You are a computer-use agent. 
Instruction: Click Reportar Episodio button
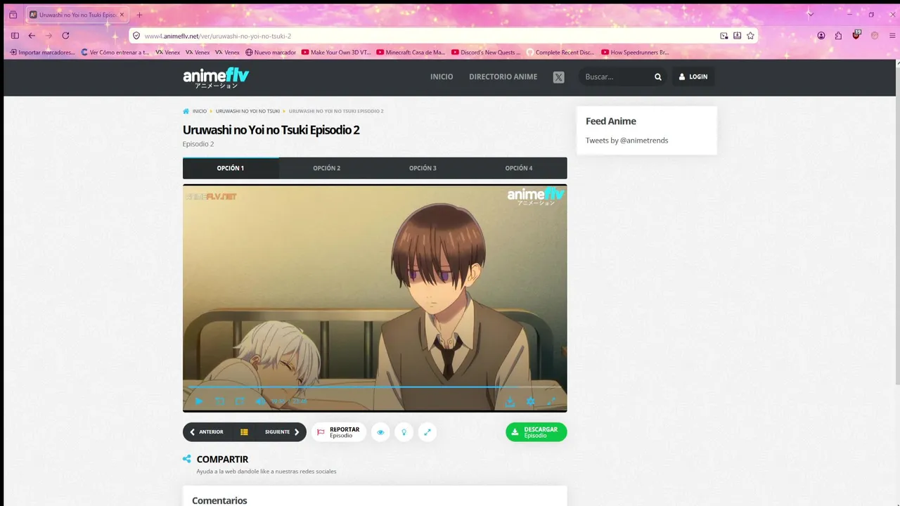pos(339,432)
